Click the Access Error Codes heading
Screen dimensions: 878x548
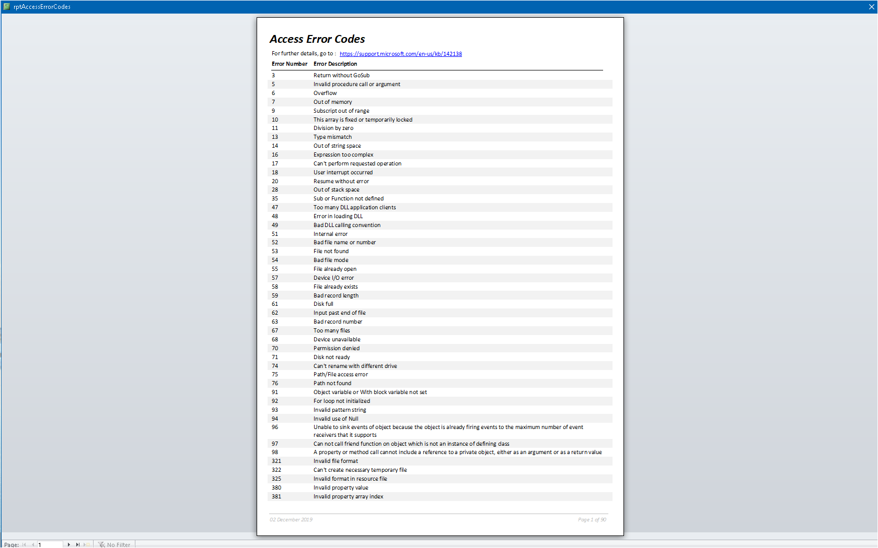tap(317, 39)
